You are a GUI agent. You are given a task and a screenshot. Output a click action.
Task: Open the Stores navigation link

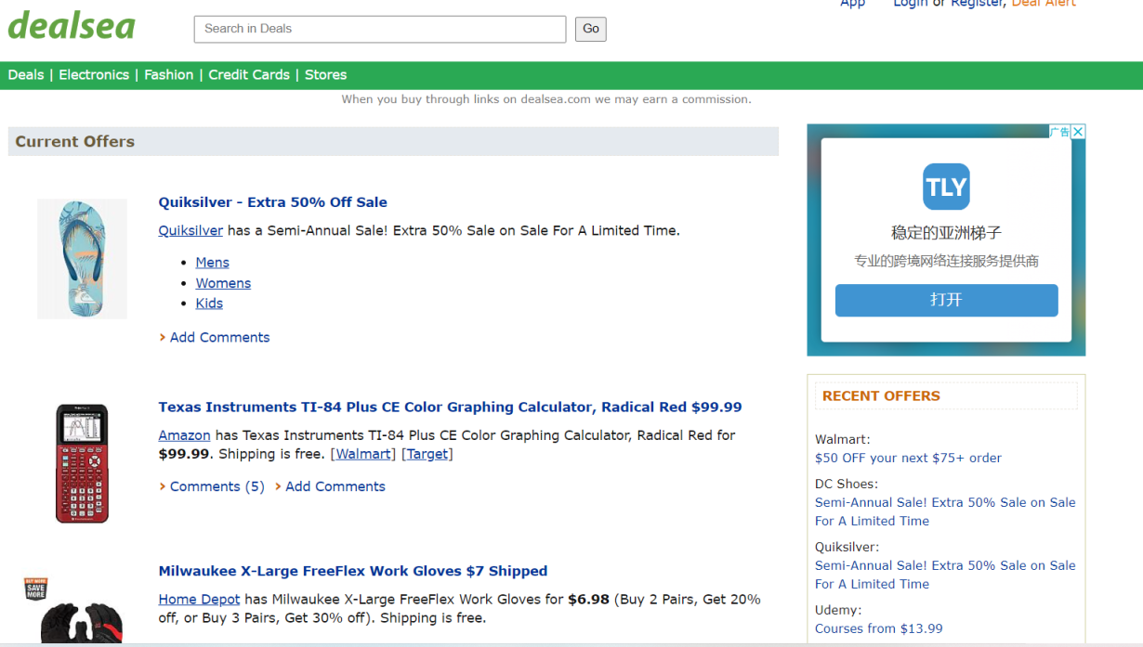coord(325,75)
